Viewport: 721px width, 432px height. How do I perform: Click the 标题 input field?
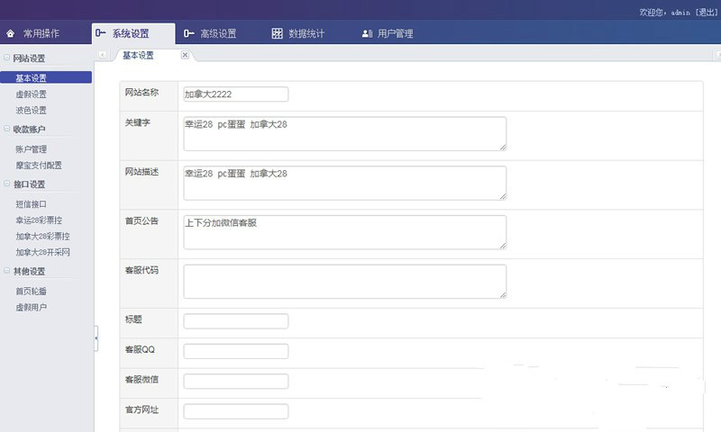tap(236, 321)
